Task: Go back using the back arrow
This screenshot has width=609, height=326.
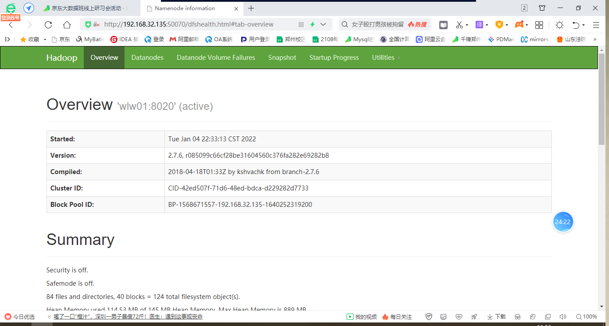Action: [11, 25]
